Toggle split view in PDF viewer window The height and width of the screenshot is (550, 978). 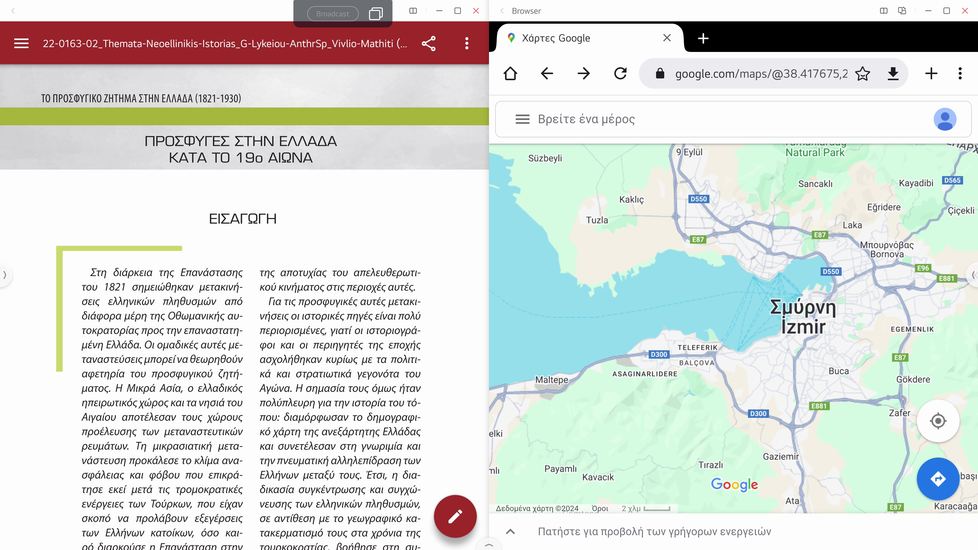point(413,11)
